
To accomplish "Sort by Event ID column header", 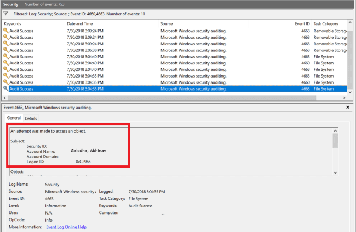I will coord(302,24).
